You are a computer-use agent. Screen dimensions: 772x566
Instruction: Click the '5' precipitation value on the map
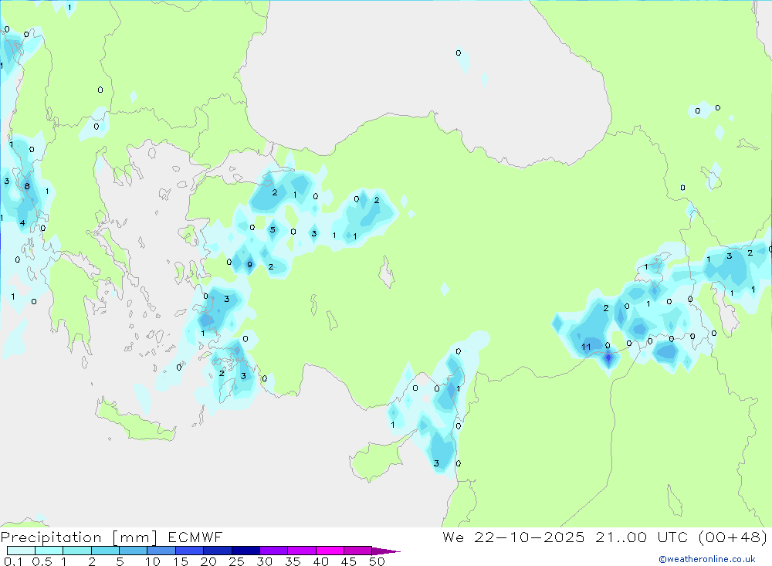point(273,229)
